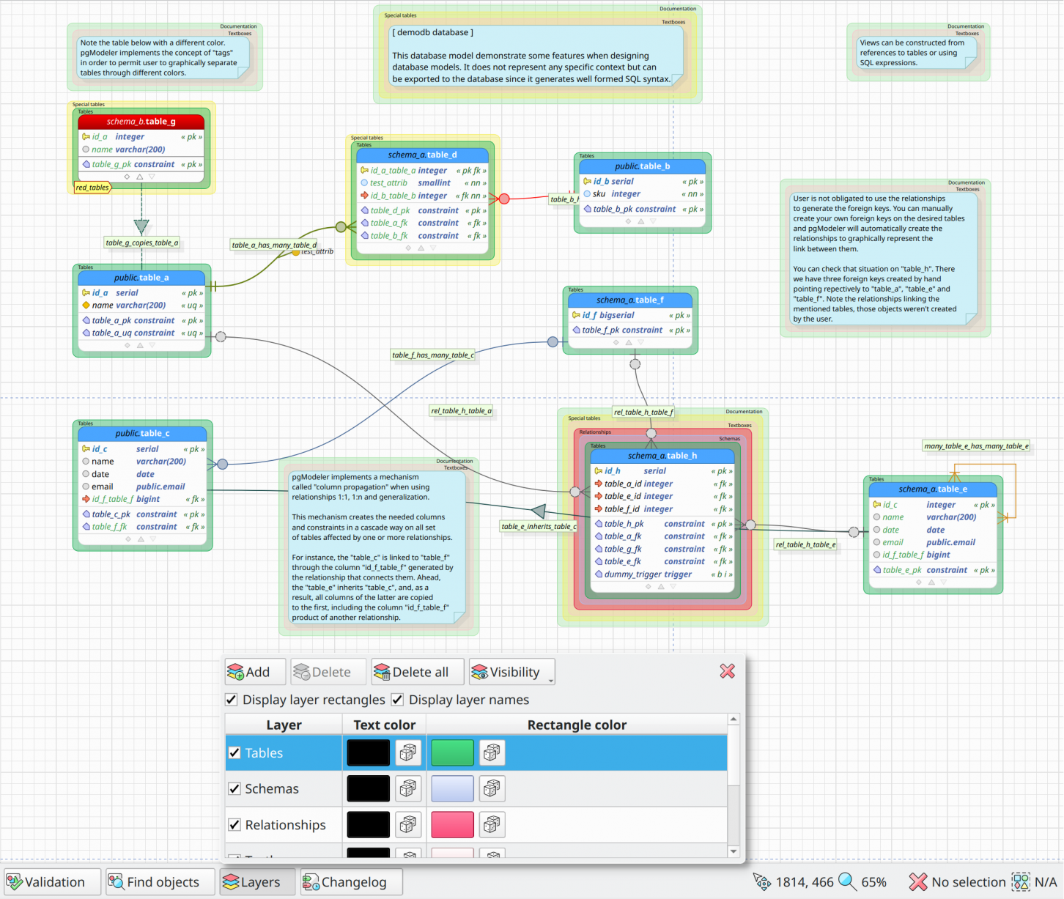This screenshot has height=899, width=1064.
Task: Toggle the Layers panel tab
Action: point(258,882)
